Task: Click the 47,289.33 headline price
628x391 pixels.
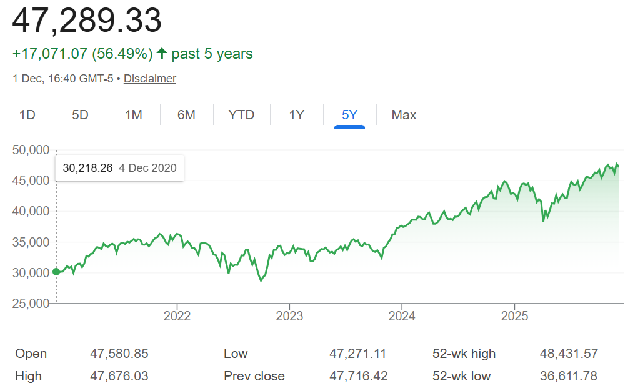Action: point(87,21)
